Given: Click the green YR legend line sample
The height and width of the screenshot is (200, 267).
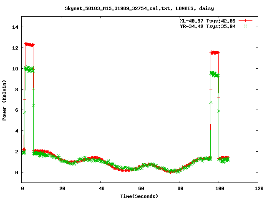Looking at the screenshot, I should pos(245,26).
